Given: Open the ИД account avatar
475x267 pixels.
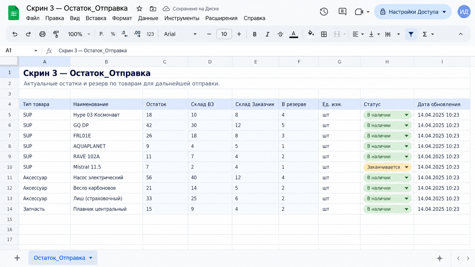Looking at the screenshot, I should [x=464, y=12].
